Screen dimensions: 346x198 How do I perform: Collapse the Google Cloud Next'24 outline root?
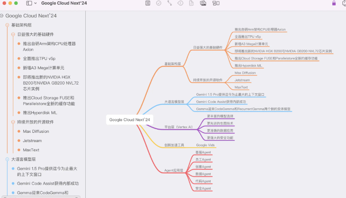pyautogui.click(x=2, y=16)
